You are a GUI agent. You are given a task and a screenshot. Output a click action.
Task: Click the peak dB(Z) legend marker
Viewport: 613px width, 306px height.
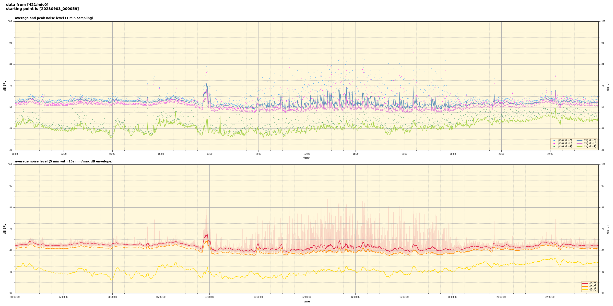pyautogui.click(x=554, y=140)
